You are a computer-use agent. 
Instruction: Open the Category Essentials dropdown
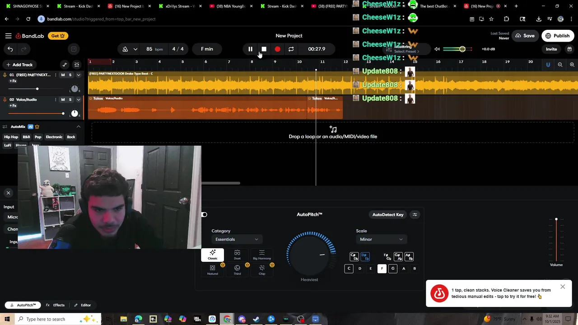pyautogui.click(x=236, y=240)
